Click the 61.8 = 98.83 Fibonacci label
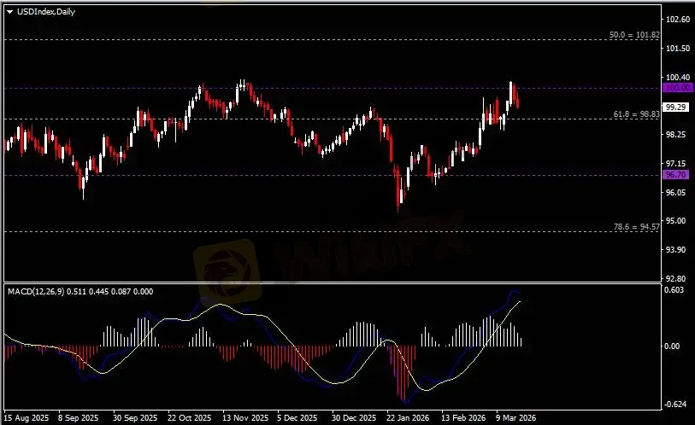 [x=636, y=114]
